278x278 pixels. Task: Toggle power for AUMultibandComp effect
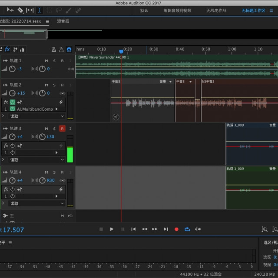[13, 109]
